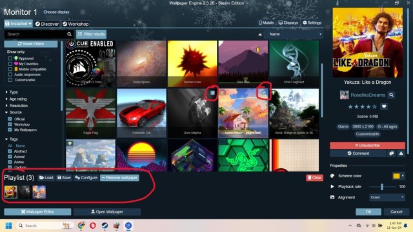
Task: Click the Windows Start button
Action: click(x=8, y=226)
